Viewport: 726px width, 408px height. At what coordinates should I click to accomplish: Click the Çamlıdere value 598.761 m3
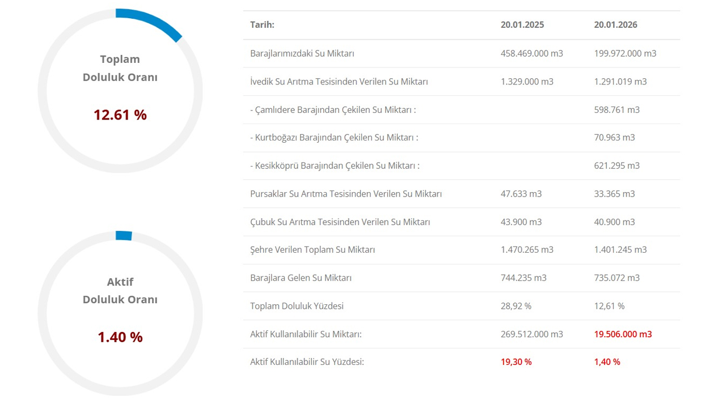[x=617, y=109]
